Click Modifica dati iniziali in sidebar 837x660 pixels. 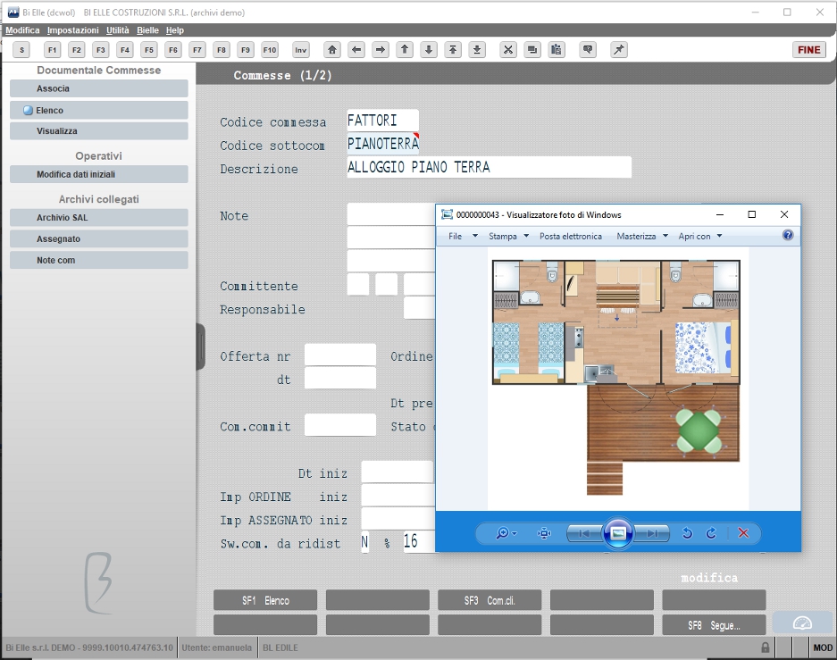(x=99, y=174)
